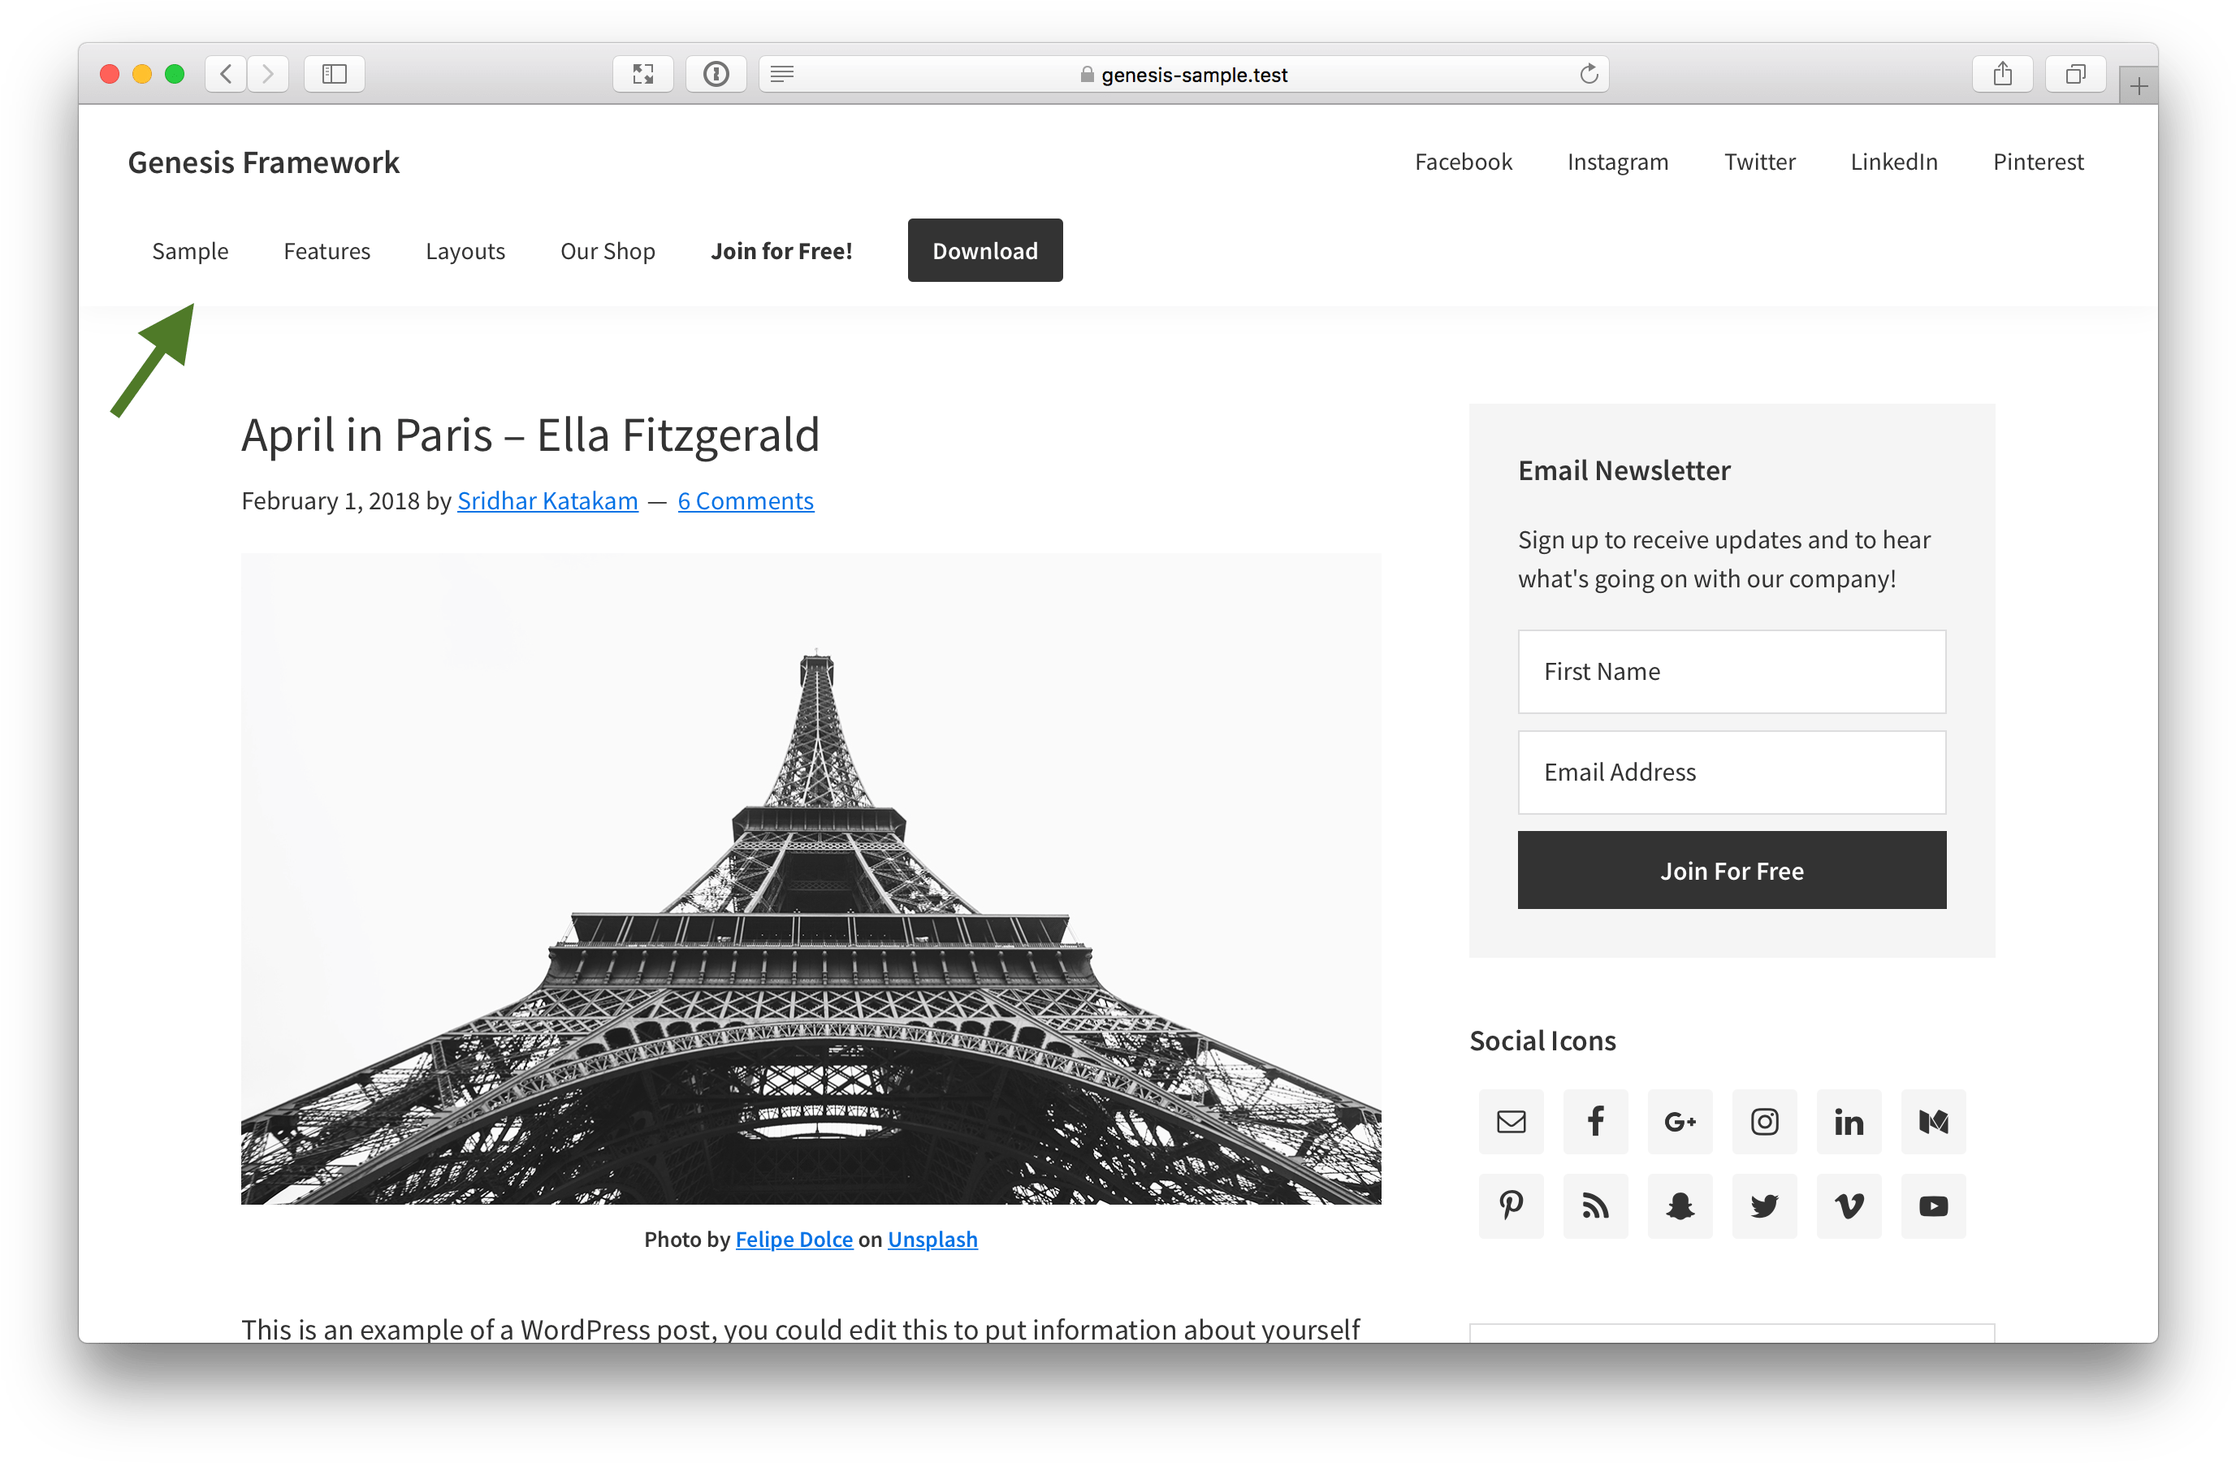
Task: Show Reader view in address bar
Action: pyautogui.click(x=783, y=74)
